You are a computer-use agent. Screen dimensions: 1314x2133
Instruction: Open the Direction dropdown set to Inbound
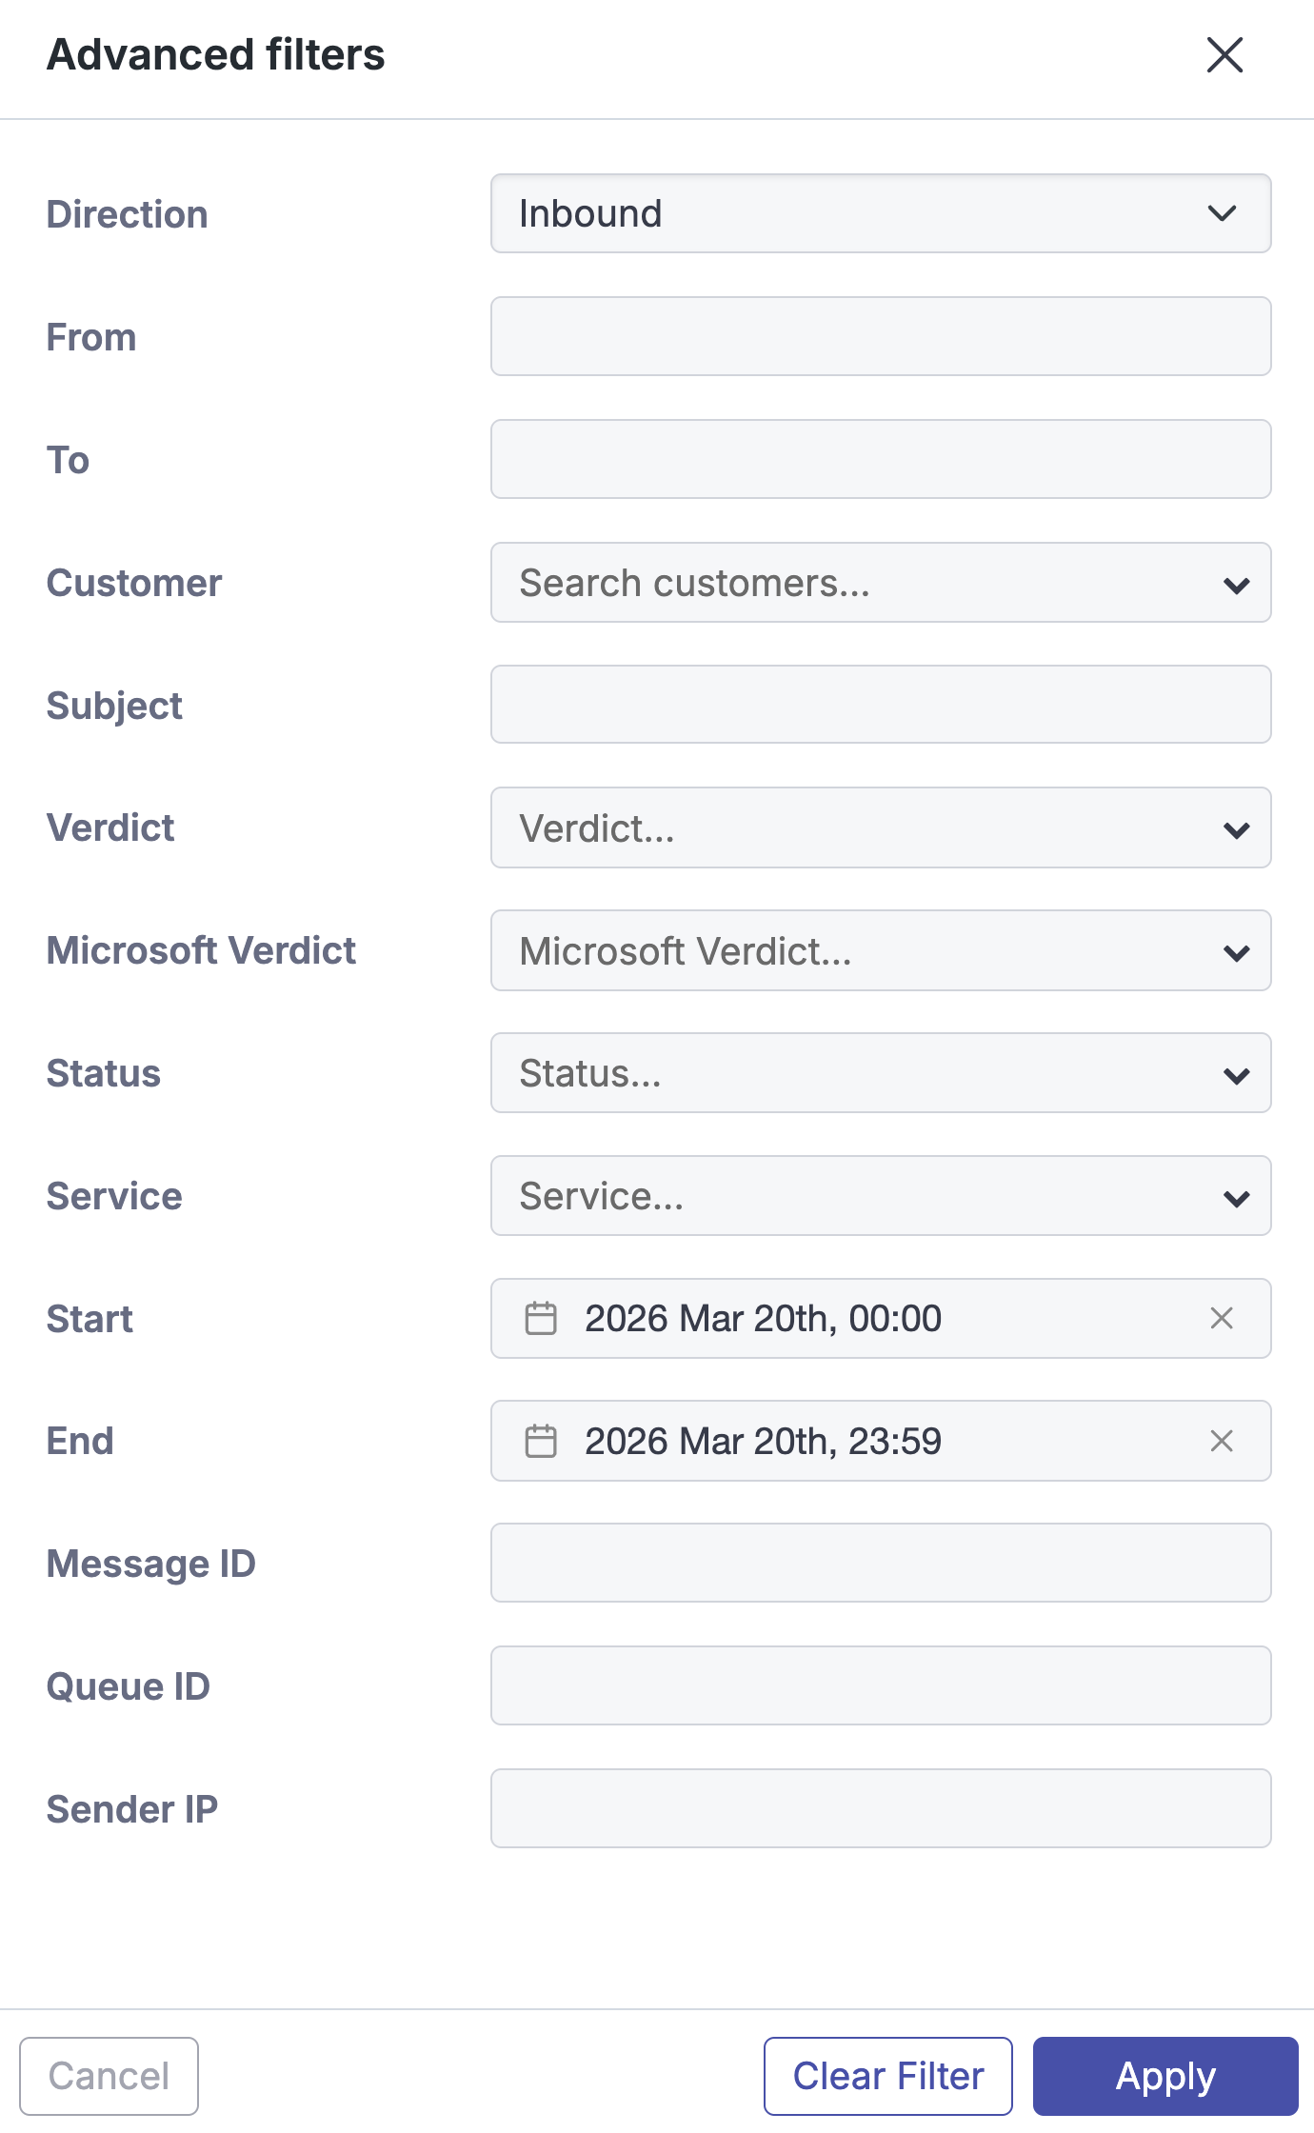point(880,213)
